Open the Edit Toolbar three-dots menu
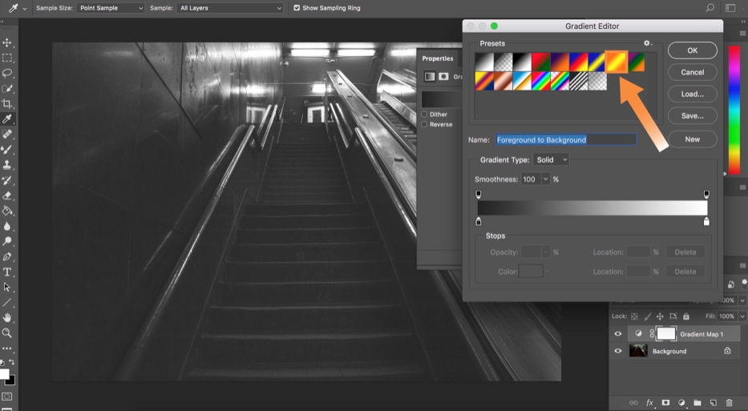Screen dimensions: 748x411 (x=7, y=349)
